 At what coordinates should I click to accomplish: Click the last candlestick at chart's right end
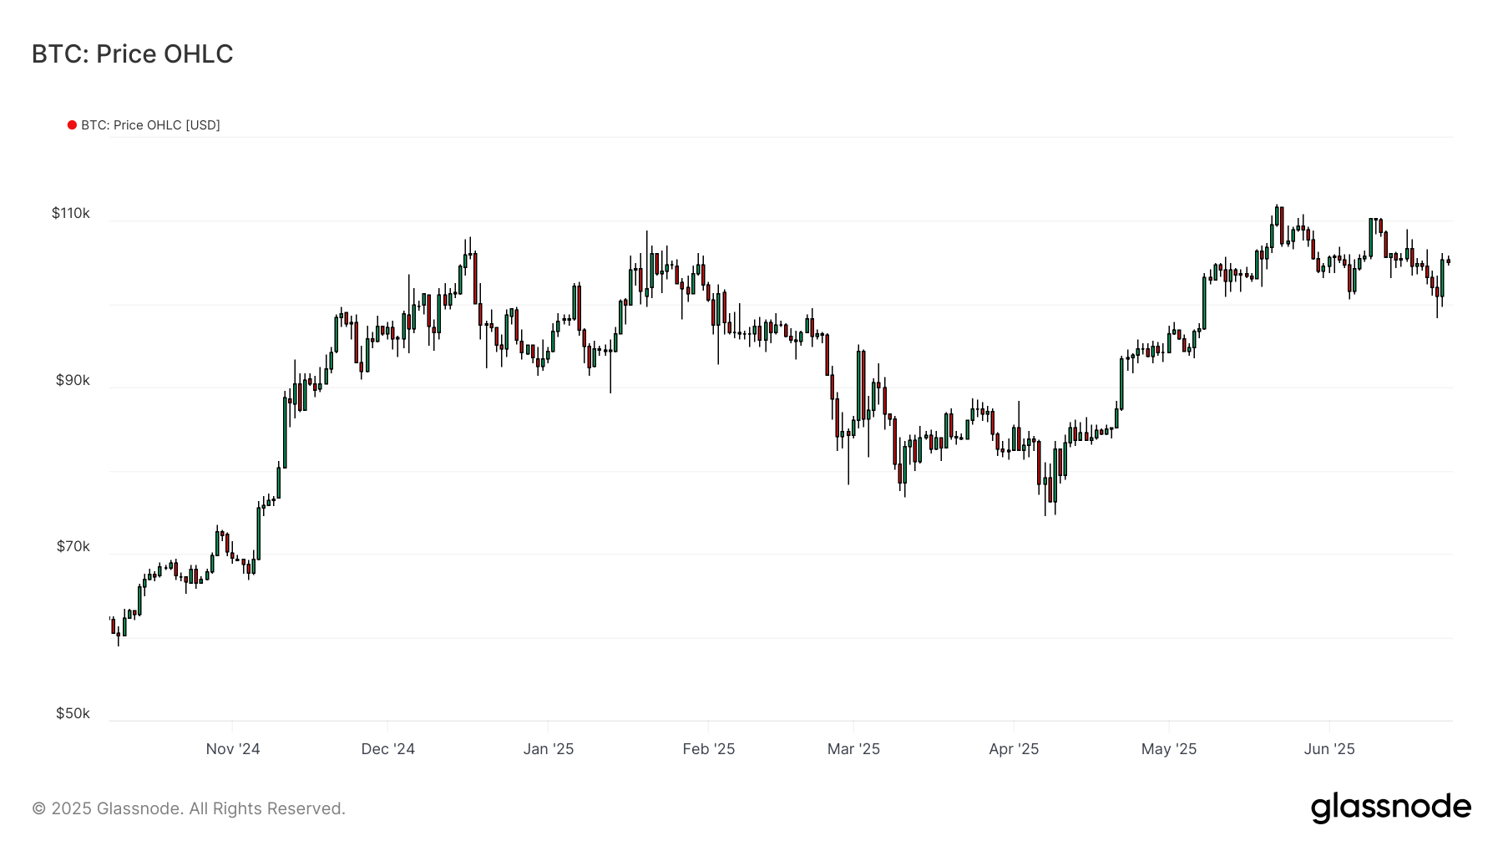tap(1448, 261)
